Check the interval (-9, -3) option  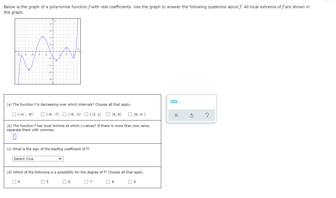click(x=64, y=114)
